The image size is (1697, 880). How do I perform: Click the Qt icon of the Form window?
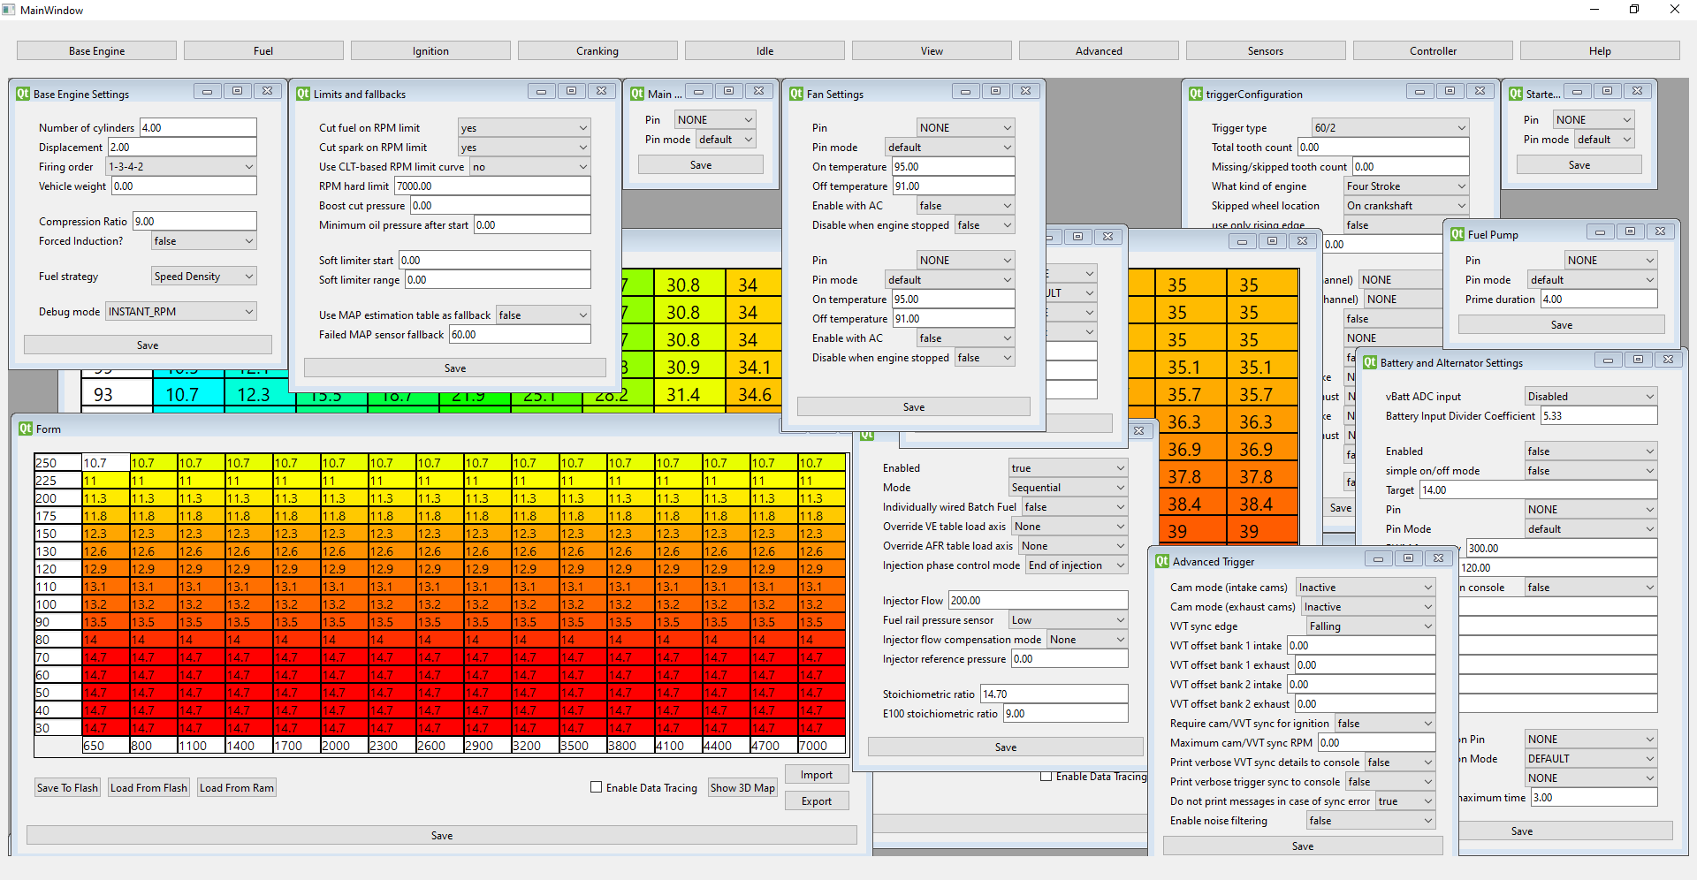click(26, 429)
